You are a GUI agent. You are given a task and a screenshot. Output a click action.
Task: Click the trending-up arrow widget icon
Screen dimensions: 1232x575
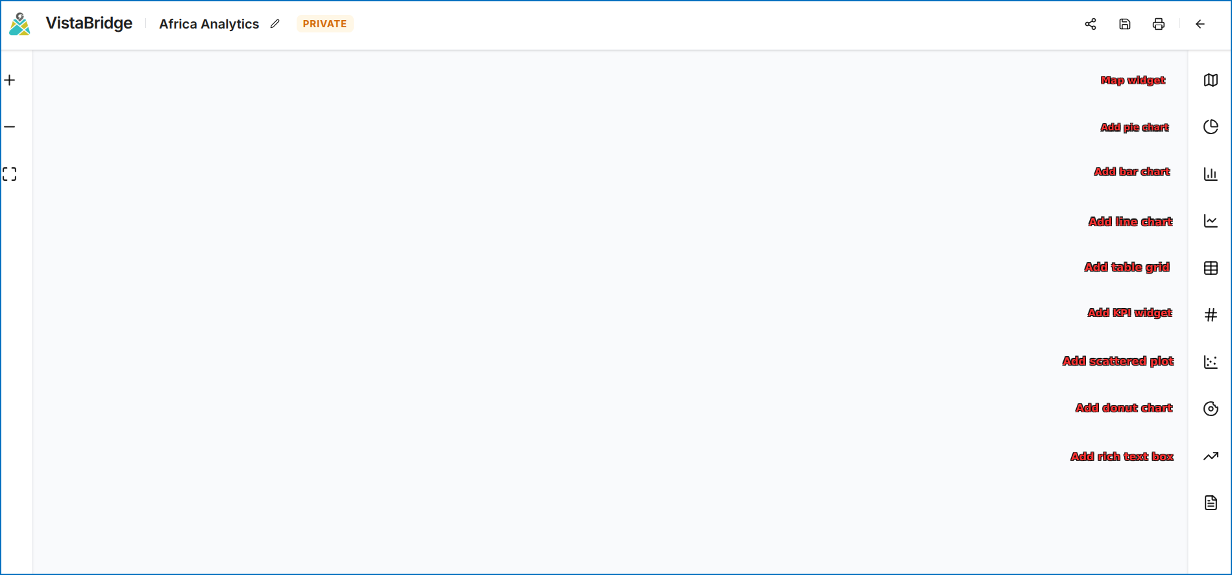point(1211,456)
